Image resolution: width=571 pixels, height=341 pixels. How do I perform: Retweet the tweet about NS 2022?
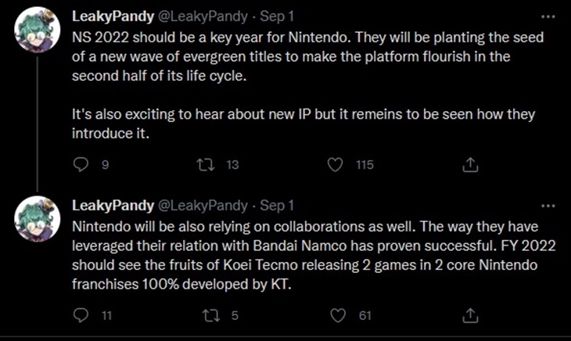coord(206,164)
